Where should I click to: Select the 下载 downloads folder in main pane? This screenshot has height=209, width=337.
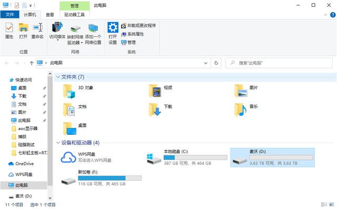pyautogui.click(x=161, y=110)
